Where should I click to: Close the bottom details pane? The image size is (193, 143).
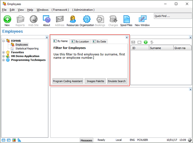click(190, 90)
